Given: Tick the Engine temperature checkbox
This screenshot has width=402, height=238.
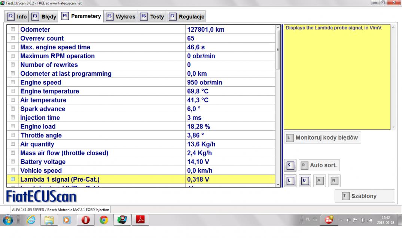Looking at the screenshot, I should pos(13,91).
